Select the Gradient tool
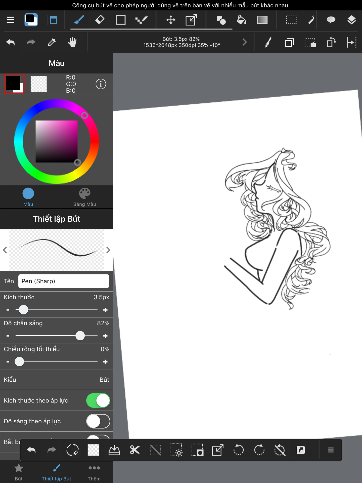 262,20
